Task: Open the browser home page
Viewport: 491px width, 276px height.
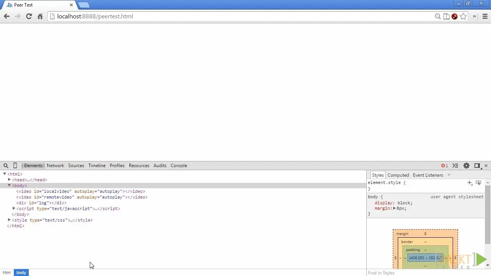Action: (x=40, y=16)
